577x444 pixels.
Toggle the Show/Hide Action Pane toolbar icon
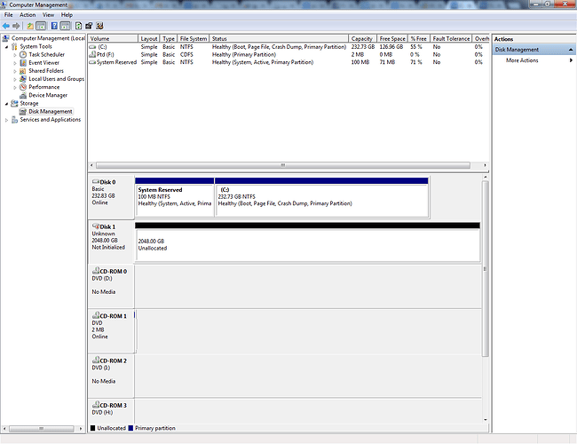coord(65,26)
